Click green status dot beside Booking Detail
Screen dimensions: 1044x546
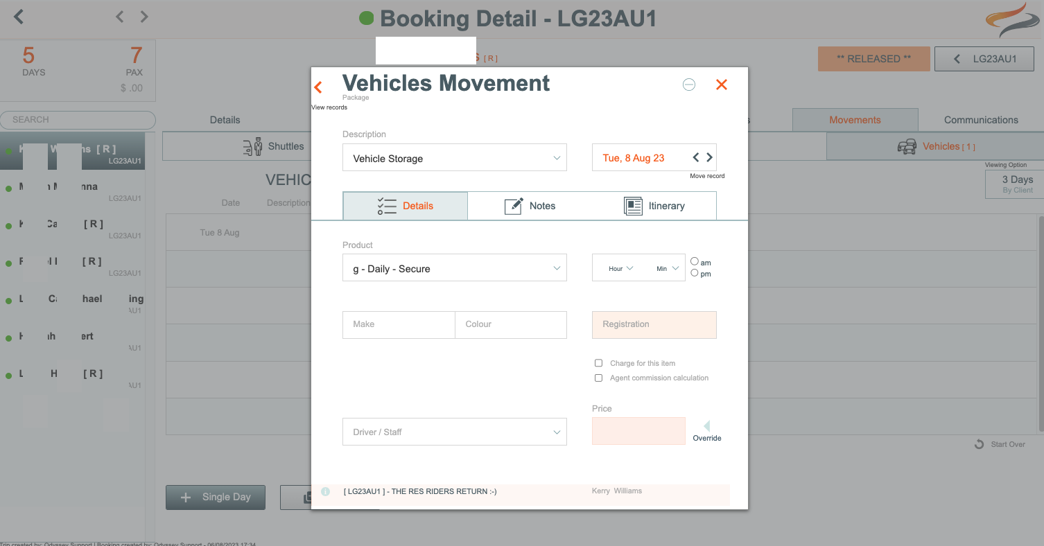[x=366, y=19]
